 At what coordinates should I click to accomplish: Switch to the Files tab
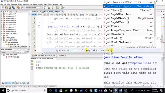(11, 12)
